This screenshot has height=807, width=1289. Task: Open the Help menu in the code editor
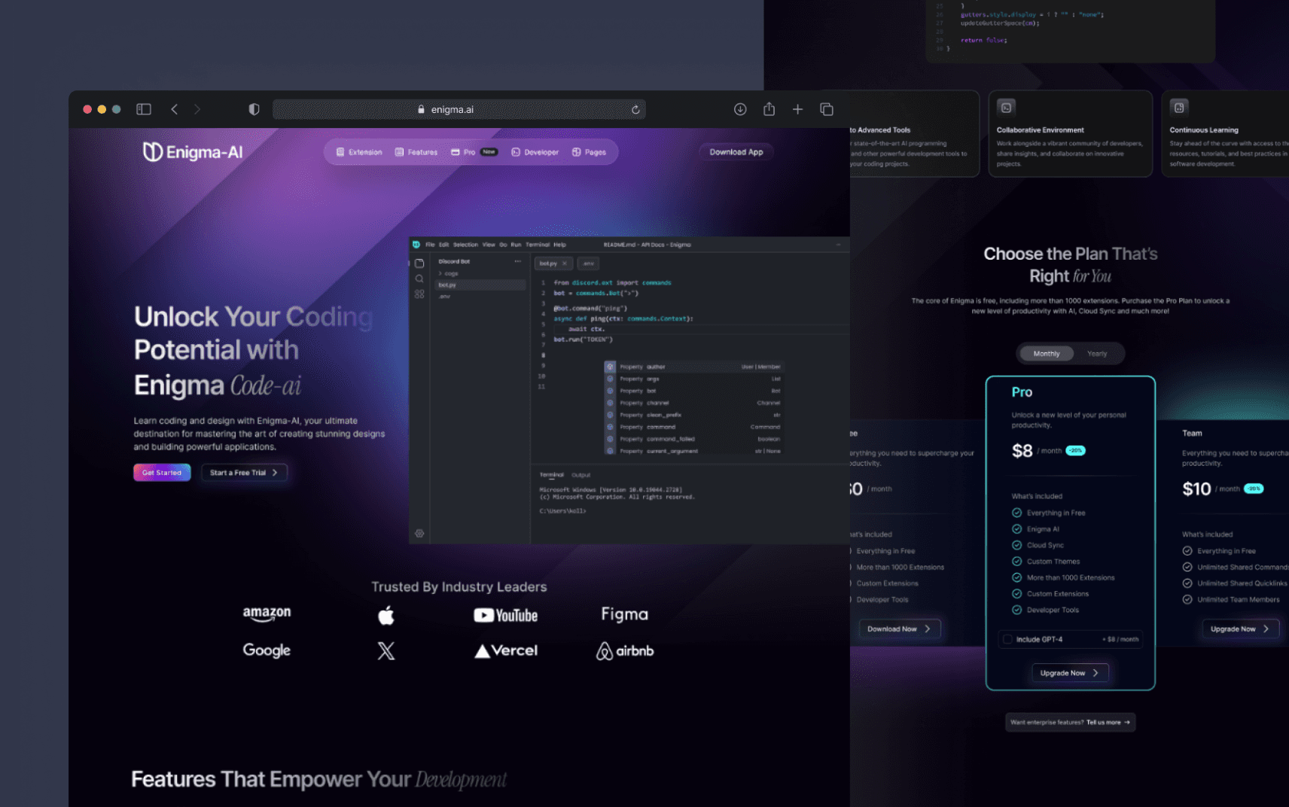coord(559,245)
